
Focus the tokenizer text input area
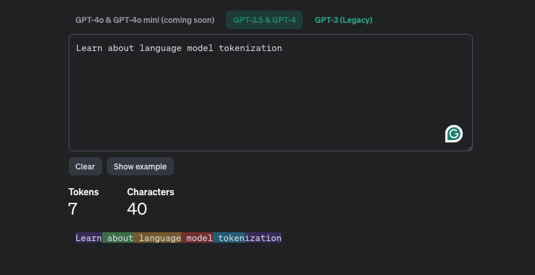point(271,92)
